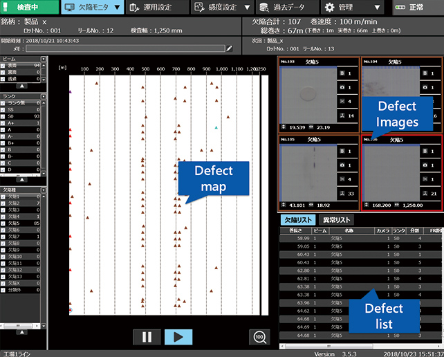
Task: Toggle the 欠陥7 defect type checkbox
Action: coord(3,237)
